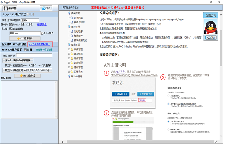The height and width of the screenshot is (144, 226).
Task: Toggle the 多eBay账户 checkbox
Action: coord(42,33)
